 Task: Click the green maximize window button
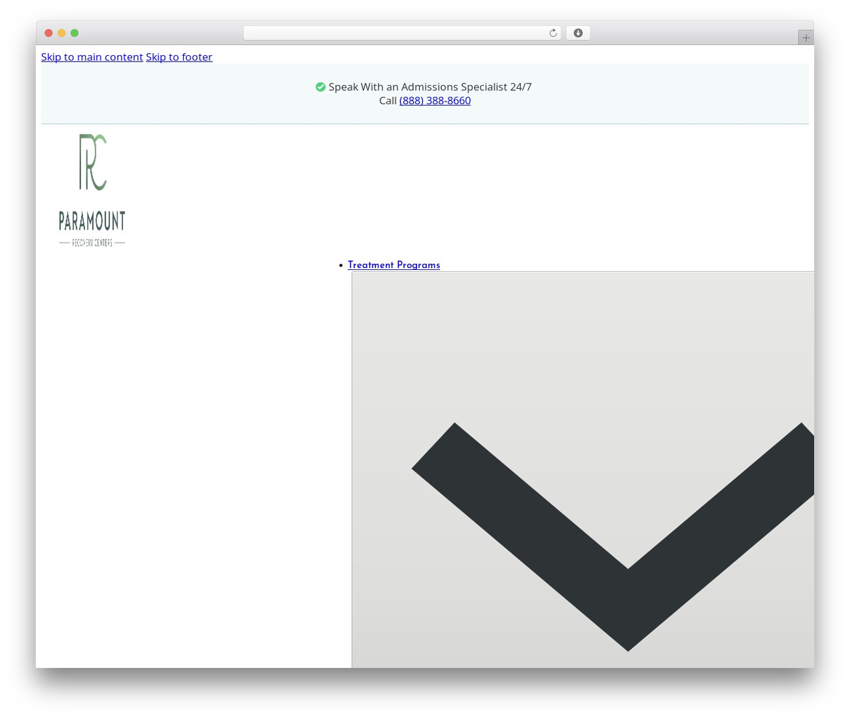coord(74,33)
